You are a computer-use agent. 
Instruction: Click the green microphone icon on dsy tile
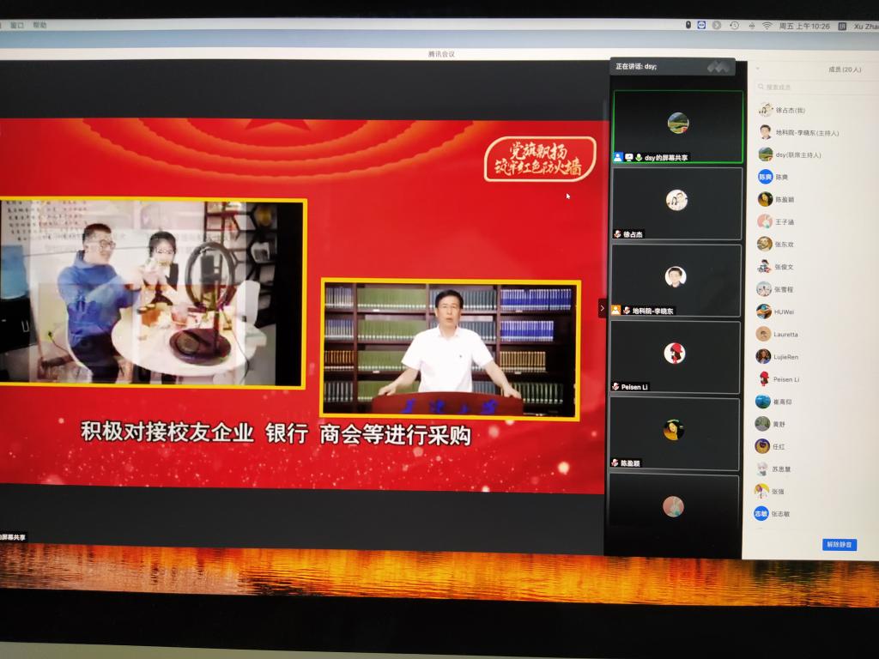639,158
